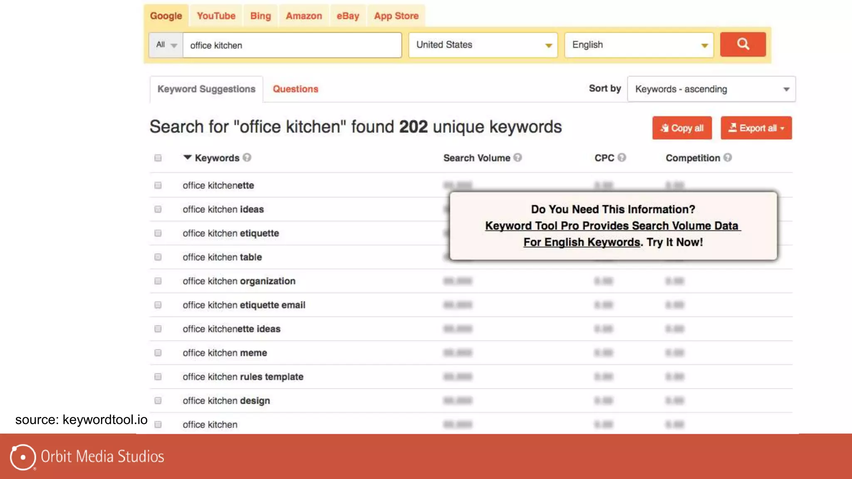The height and width of the screenshot is (479, 852).
Task: Click the help icon next to Keywords
Action: pyautogui.click(x=247, y=158)
